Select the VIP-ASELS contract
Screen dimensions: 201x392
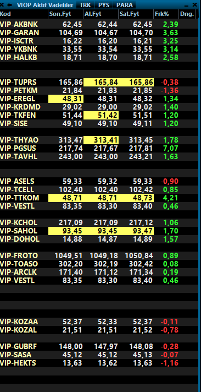click(x=99, y=181)
